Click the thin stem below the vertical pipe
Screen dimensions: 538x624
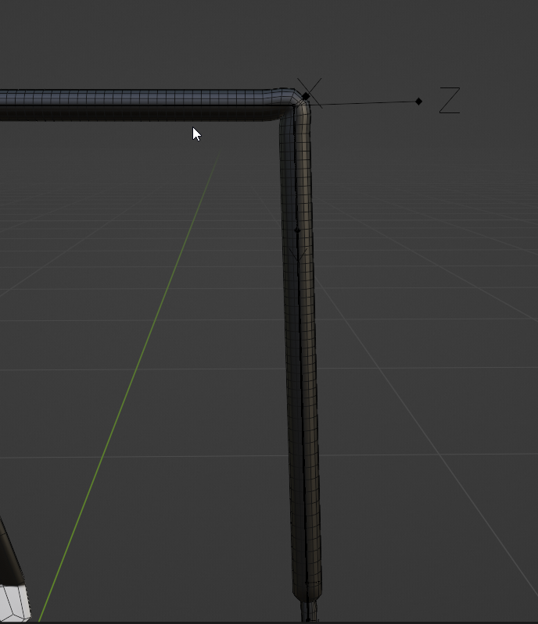309,612
